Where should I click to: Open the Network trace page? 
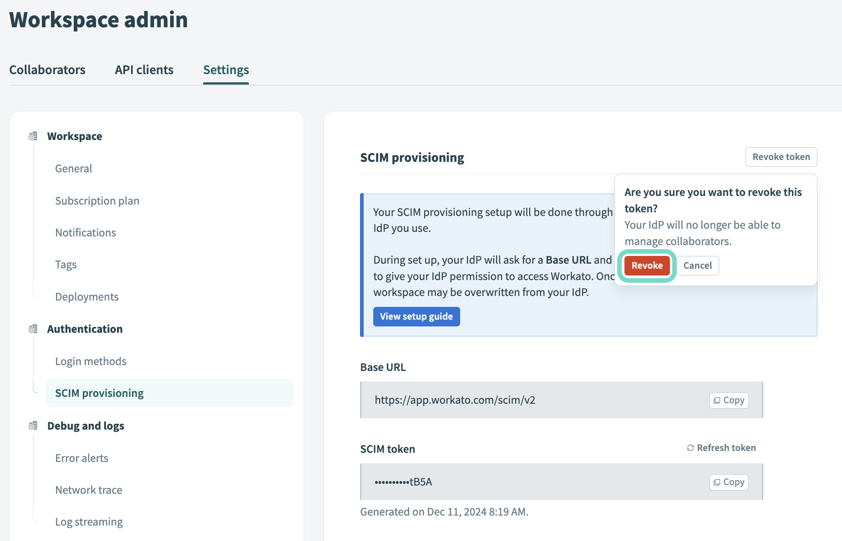click(x=88, y=490)
